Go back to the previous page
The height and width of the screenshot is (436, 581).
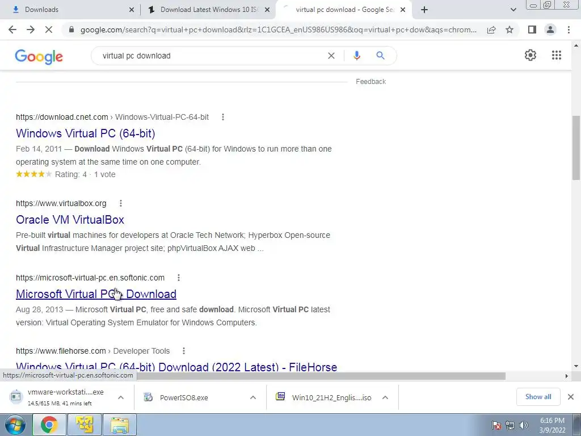(12, 30)
